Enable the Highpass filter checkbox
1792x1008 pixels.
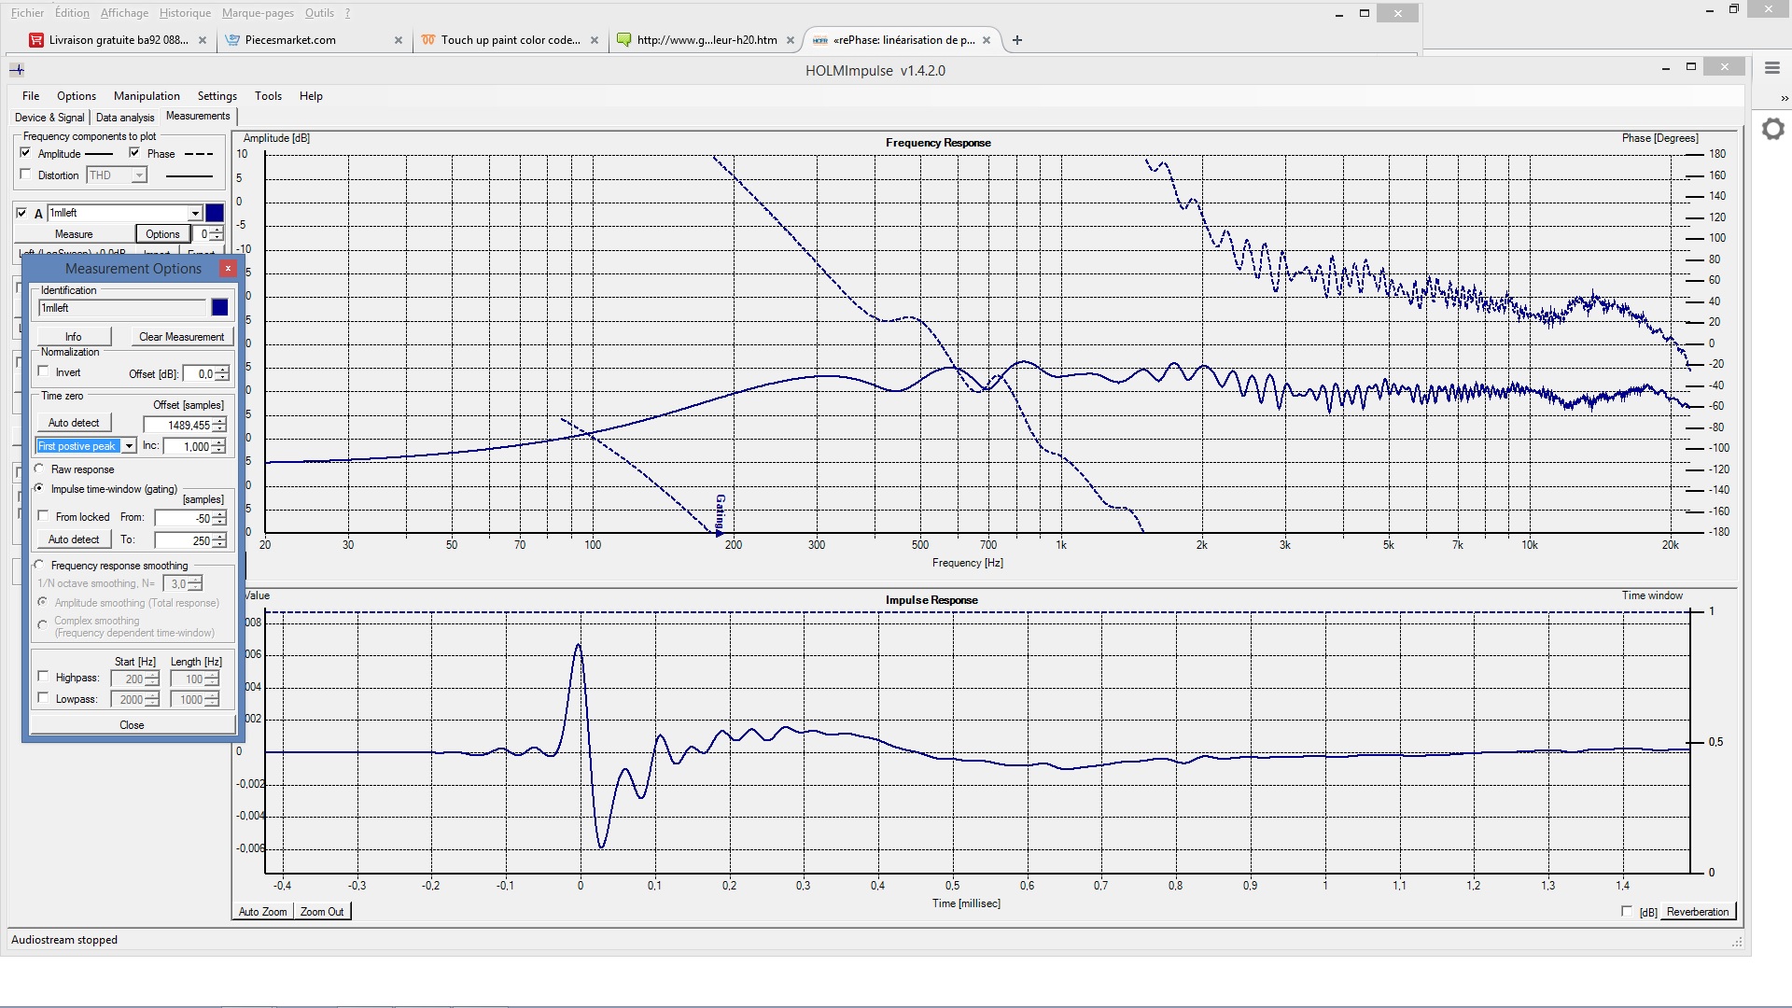click(43, 677)
